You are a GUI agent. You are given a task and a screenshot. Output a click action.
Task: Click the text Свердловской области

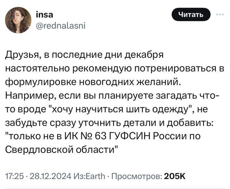point(60,149)
